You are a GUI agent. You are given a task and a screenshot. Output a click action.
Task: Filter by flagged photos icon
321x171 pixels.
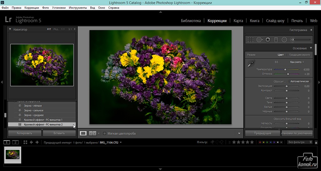(x=213, y=142)
